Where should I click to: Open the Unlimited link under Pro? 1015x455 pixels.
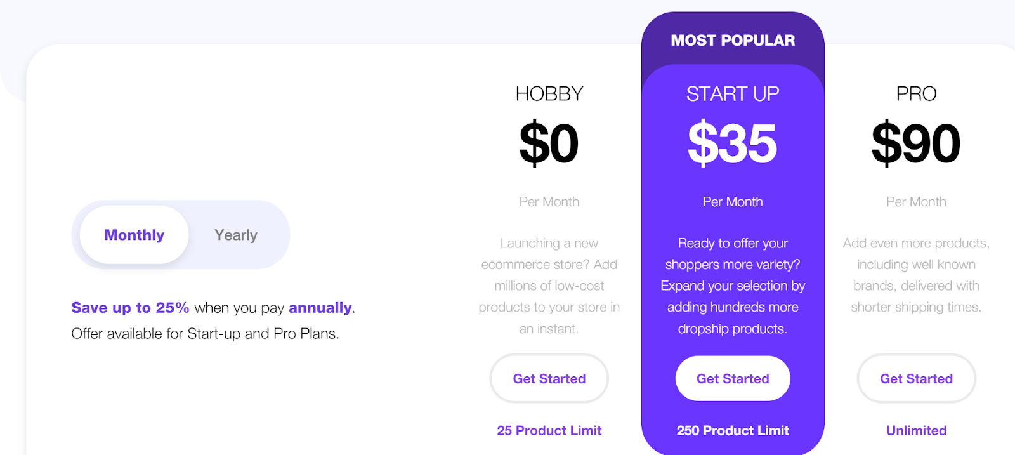915,430
